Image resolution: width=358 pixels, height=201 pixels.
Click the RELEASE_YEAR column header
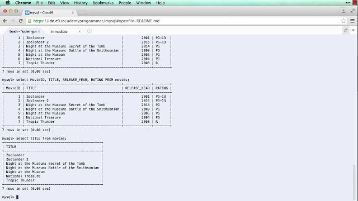point(137,88)
